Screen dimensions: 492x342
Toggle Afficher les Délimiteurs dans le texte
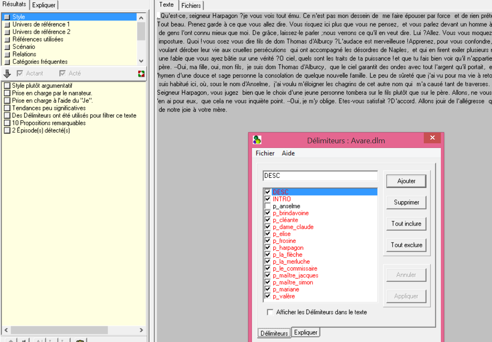(270, 312)
